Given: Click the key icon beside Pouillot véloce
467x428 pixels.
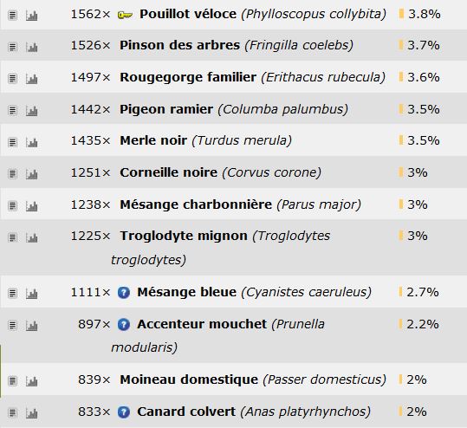Looking at the screenshot, I should (x=125, y=15).
